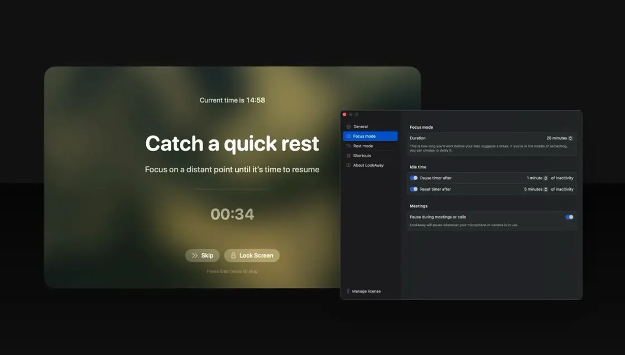Image resolution: width=625 pixels, height=355 pixels.
Task: Click the Focus mode sidebar icon
Action: click(348, 136)
